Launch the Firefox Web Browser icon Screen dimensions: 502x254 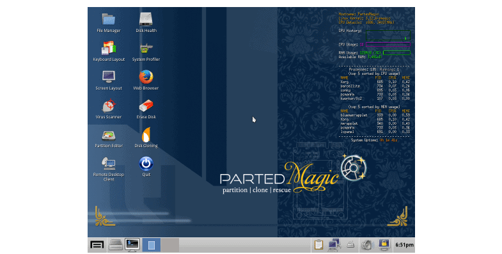146,80
